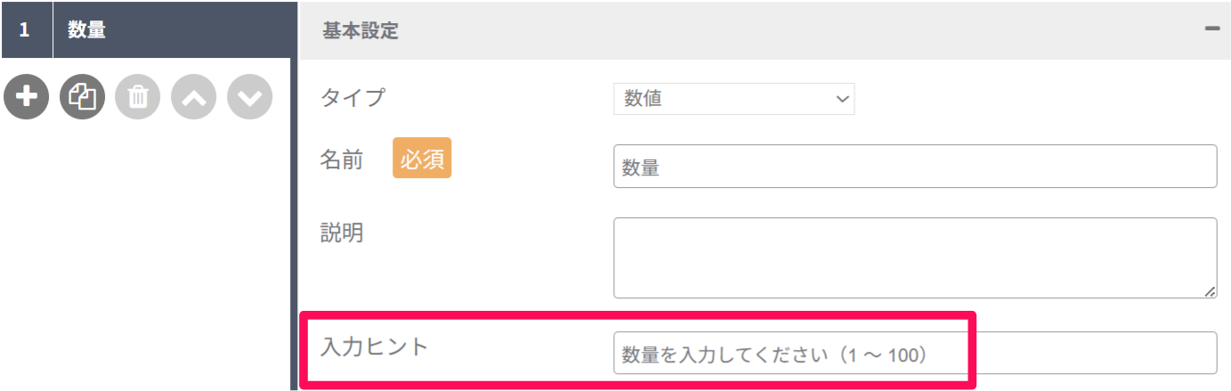Click the タイプ label text

[x=353, y=97]
